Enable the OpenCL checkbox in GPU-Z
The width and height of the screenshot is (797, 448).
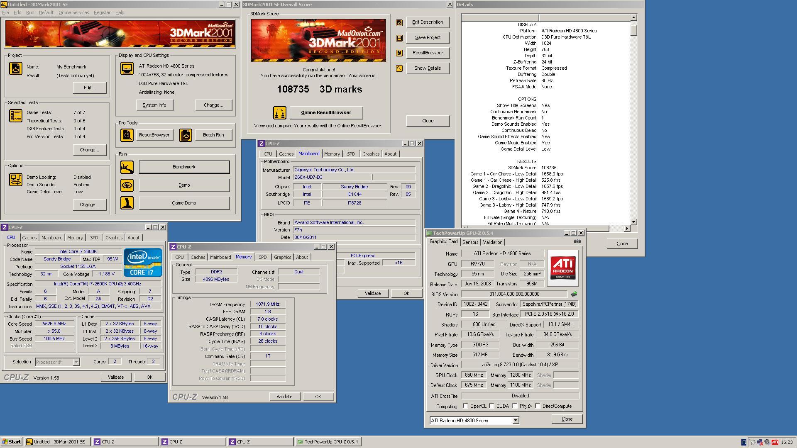(x=465, y=406)
